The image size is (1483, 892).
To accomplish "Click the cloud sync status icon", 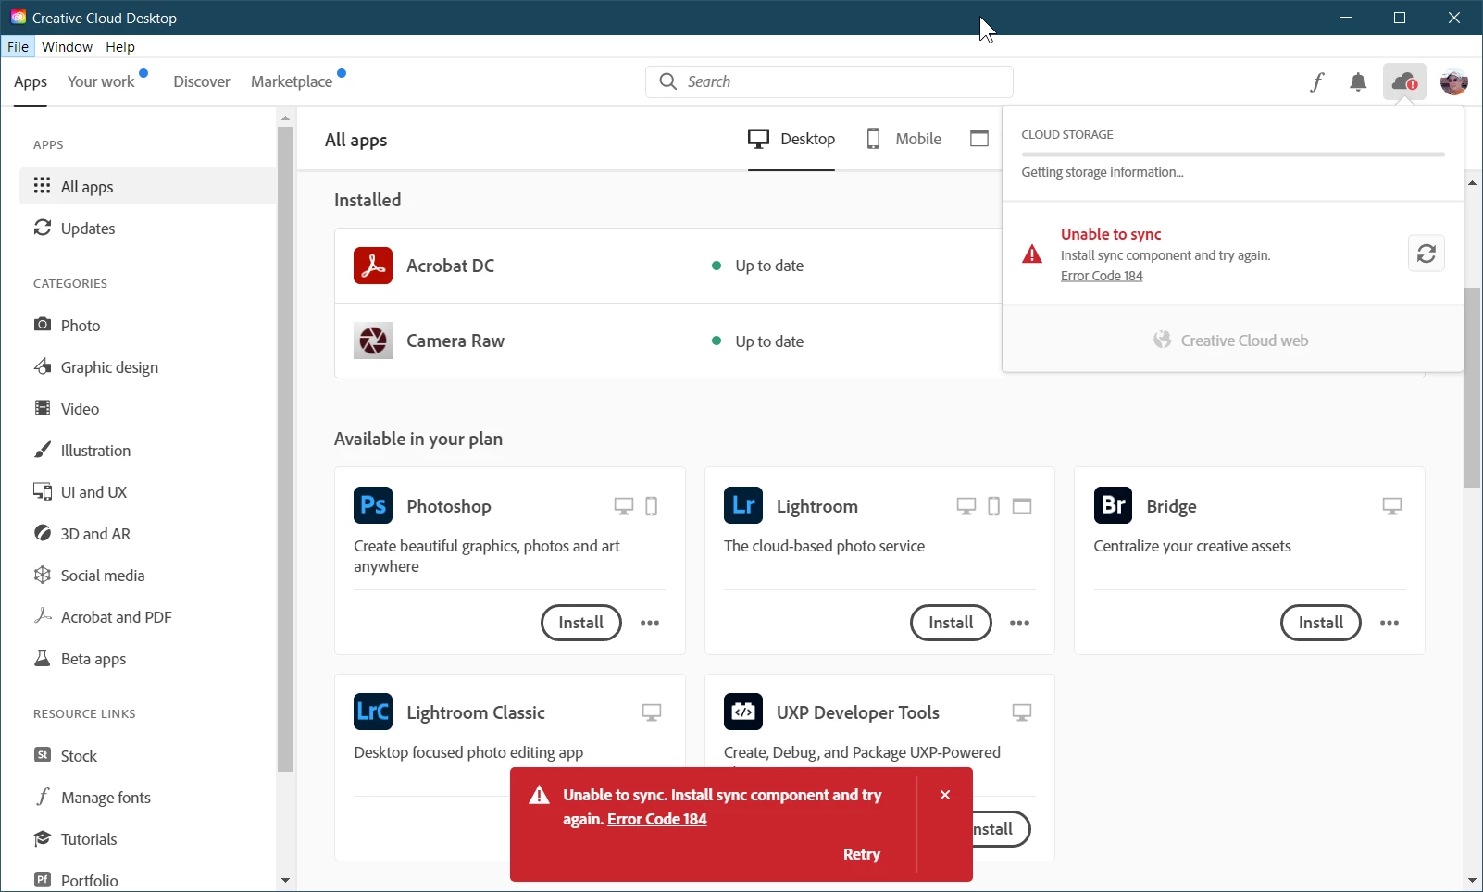I will point(1404,82).
